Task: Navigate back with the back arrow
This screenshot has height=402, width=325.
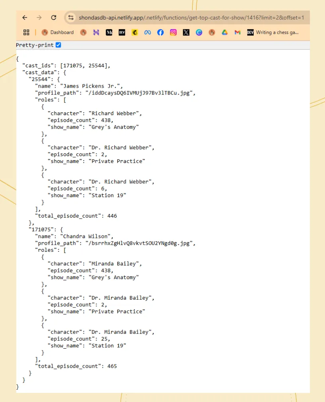Action: pyautogui.click(x=25, y=18)
